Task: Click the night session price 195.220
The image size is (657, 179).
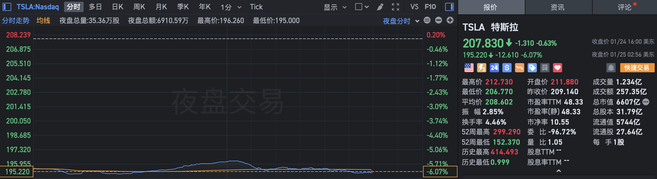Action: [475, 55]
